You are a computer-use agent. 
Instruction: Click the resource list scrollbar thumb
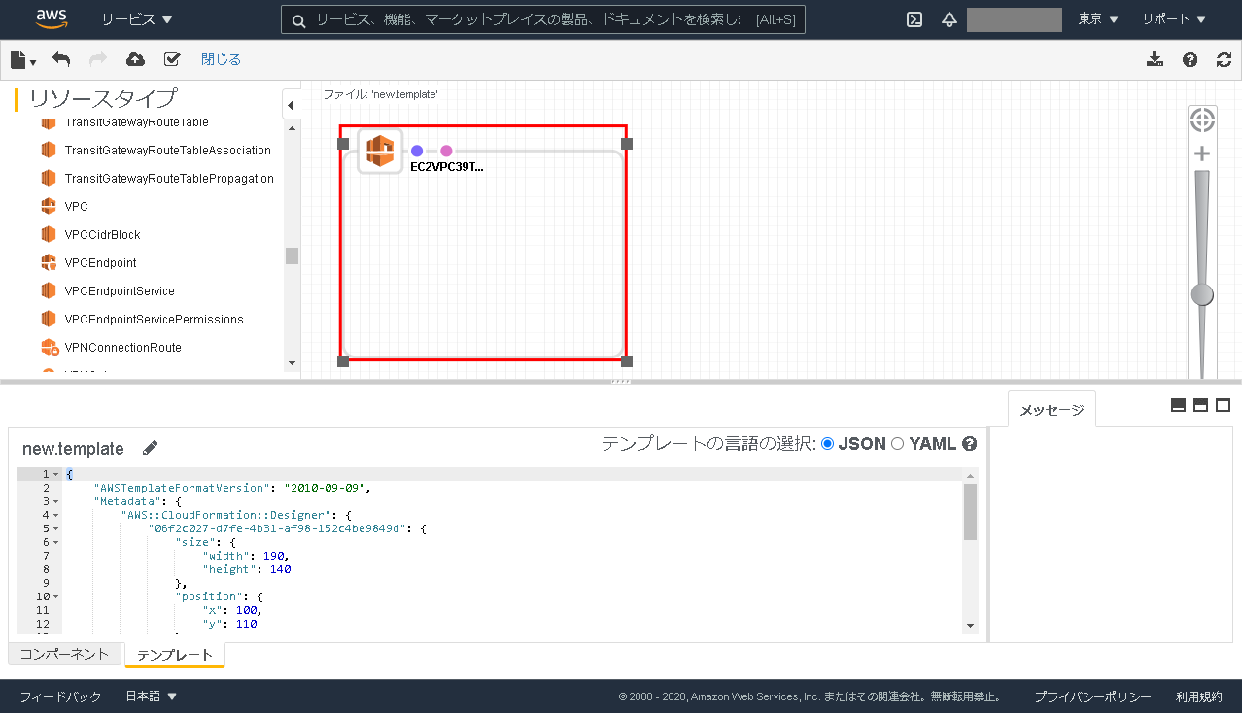coord(292,255)
